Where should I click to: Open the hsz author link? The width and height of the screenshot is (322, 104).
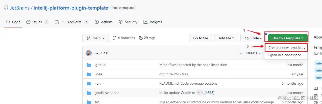tap(97, 53)
